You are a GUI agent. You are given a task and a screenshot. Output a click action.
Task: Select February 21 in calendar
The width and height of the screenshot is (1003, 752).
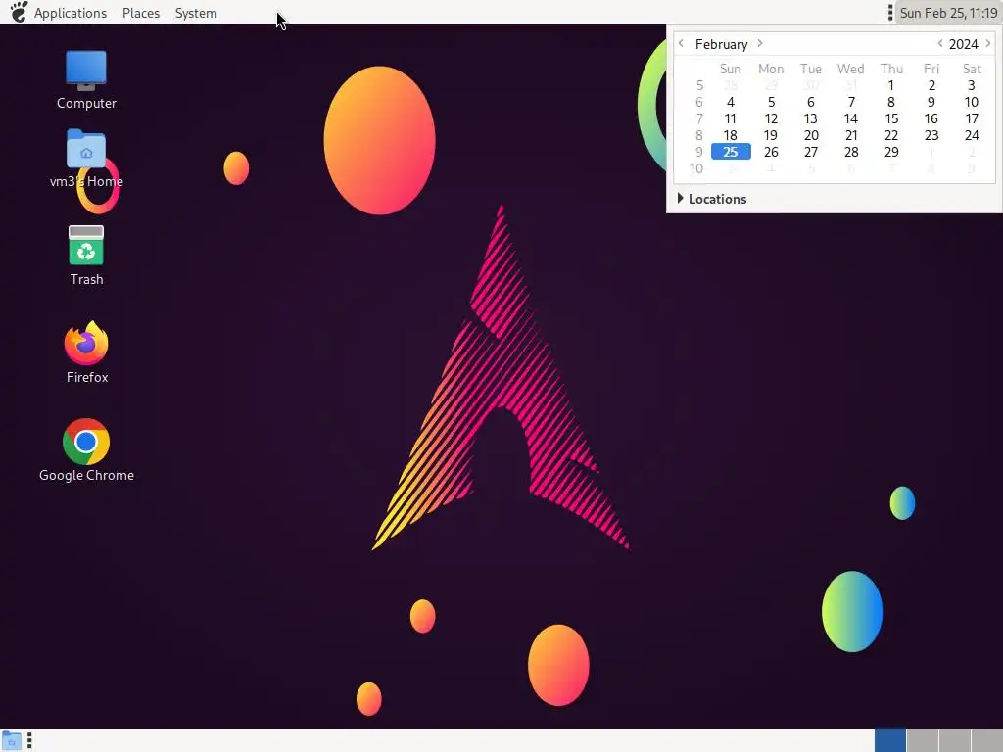point(851,135)
